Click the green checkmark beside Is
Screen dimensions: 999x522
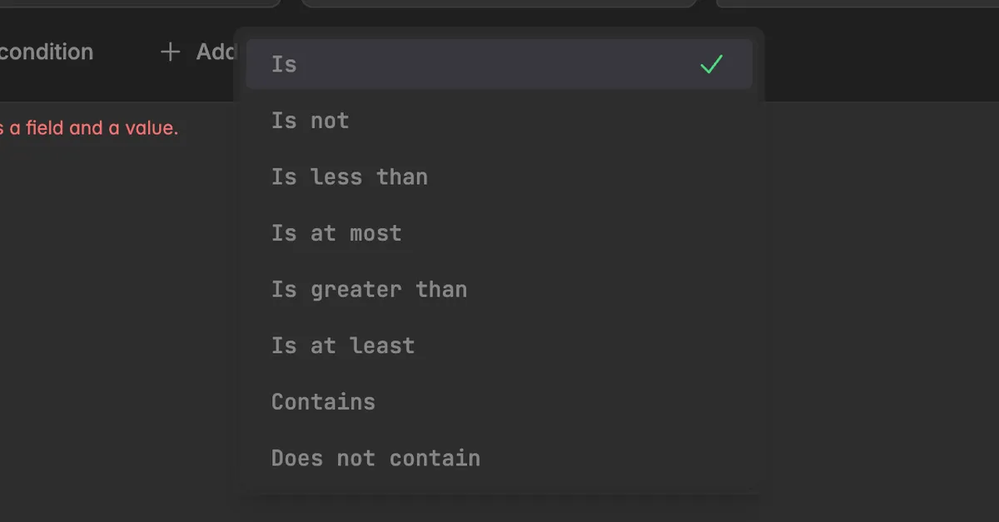[711, 64]
